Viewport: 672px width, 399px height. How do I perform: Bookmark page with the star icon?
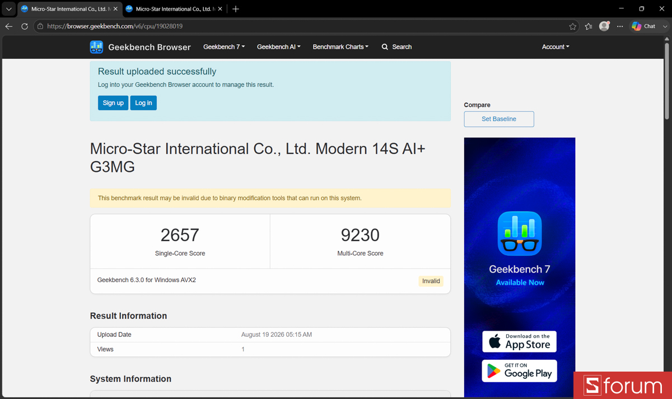click(572, 26)
